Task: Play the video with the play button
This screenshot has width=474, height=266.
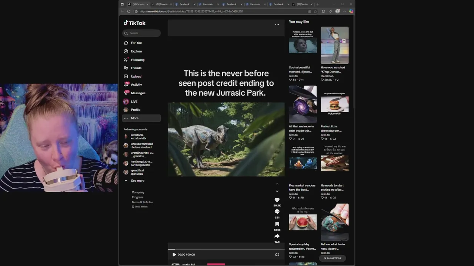Action: [174, 255]
